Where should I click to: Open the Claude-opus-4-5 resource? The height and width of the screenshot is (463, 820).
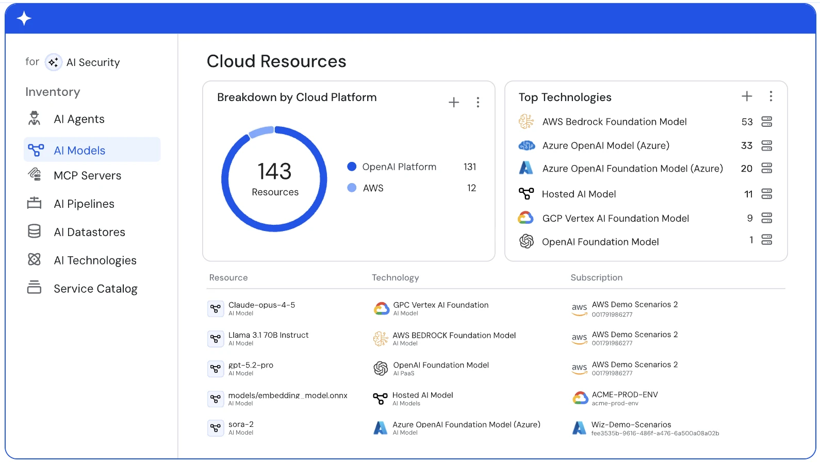pyautogui.click(x=261, y=305)
